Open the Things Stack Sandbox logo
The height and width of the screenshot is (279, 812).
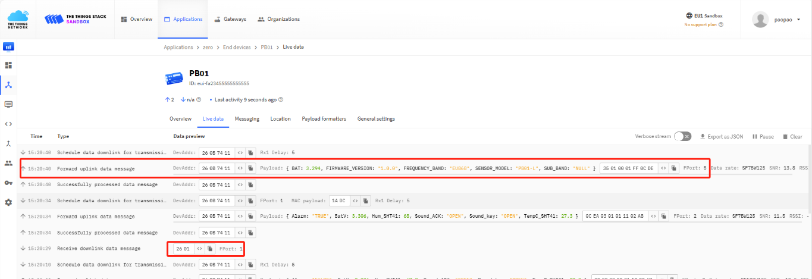point(76,19)
